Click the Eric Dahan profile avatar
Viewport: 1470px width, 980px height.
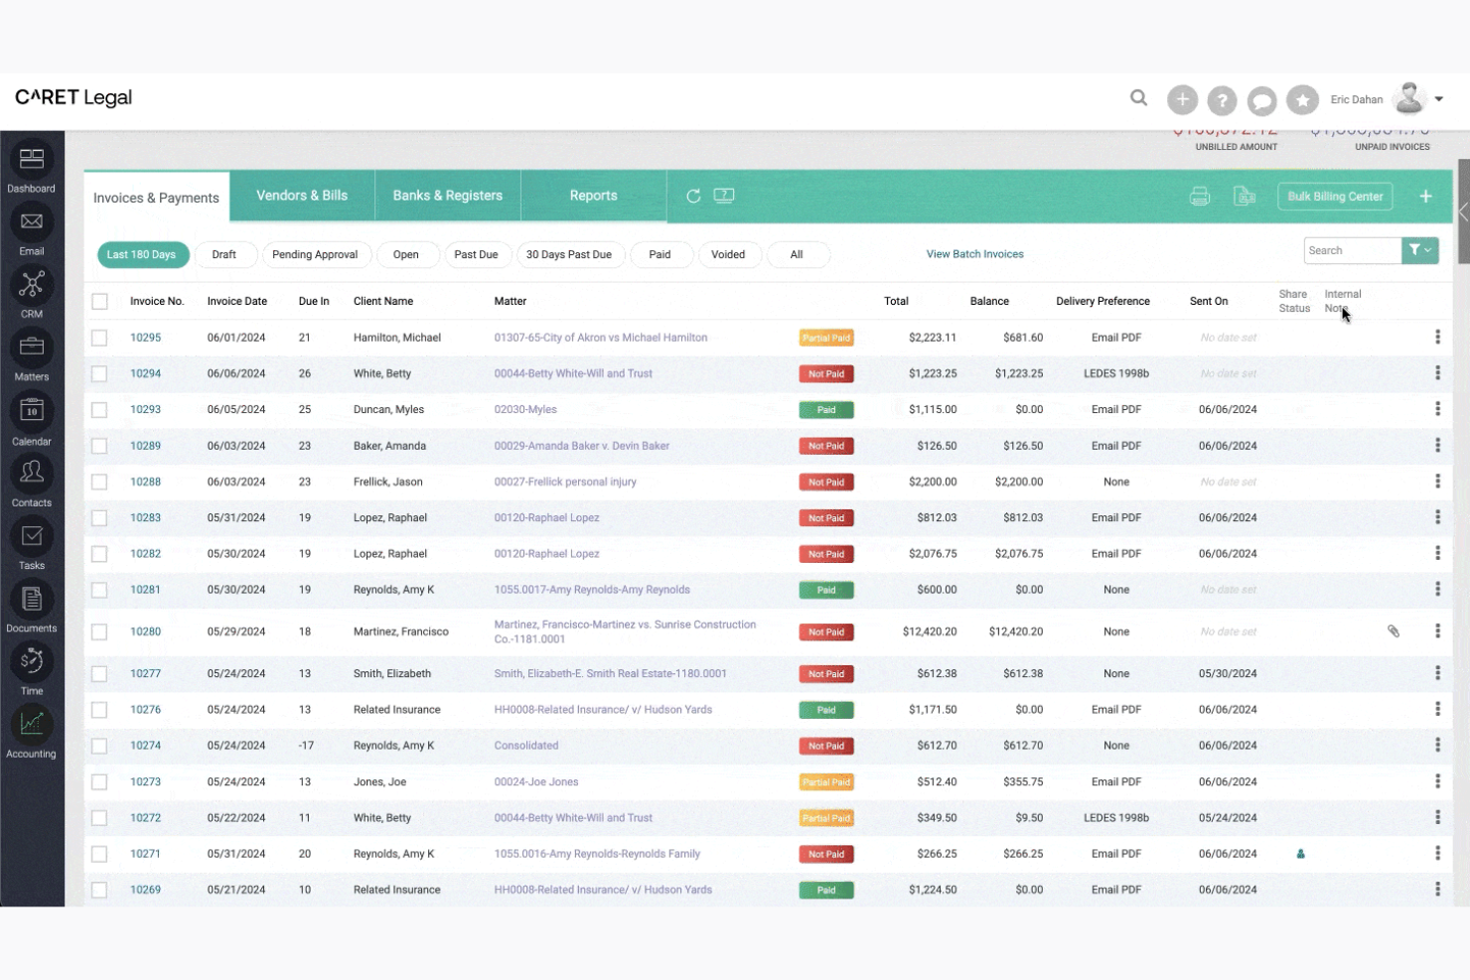1408,98
